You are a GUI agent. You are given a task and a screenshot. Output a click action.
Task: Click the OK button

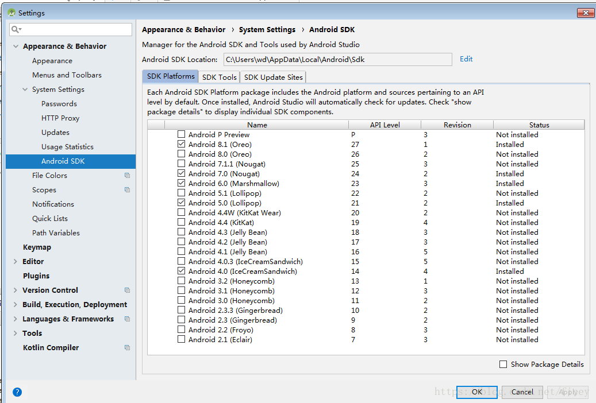[x=476, y=392]
